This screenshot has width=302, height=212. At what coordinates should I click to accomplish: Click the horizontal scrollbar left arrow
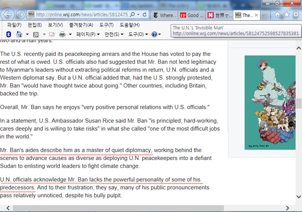coord(8,208)
